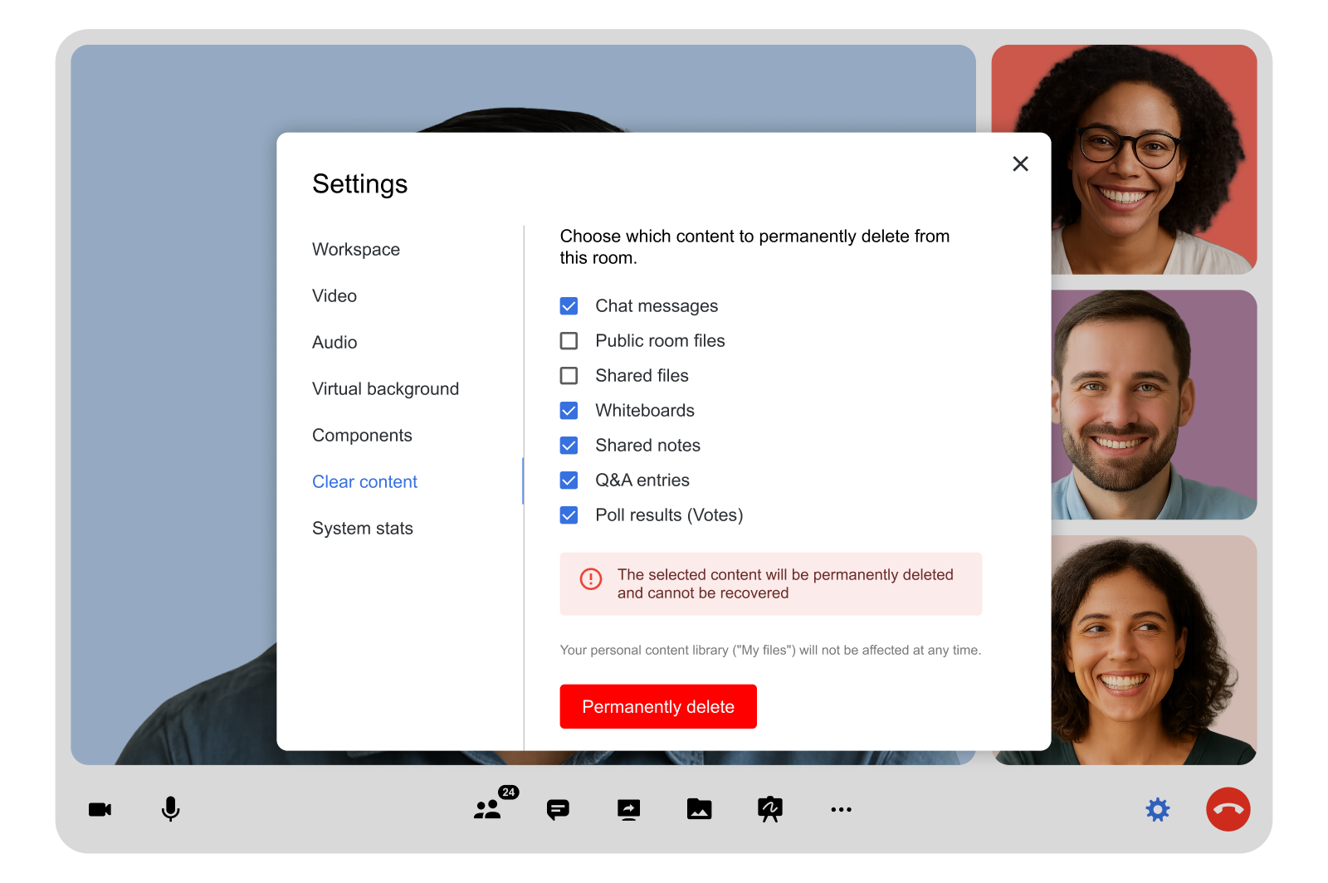The image size is (1328, 883).
Task: Uncheck Q&A entries checkbox
Action: click(569, 481)
